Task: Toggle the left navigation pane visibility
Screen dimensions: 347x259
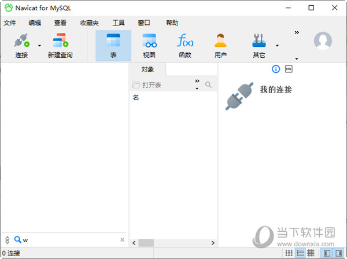Action: [327, 253]
